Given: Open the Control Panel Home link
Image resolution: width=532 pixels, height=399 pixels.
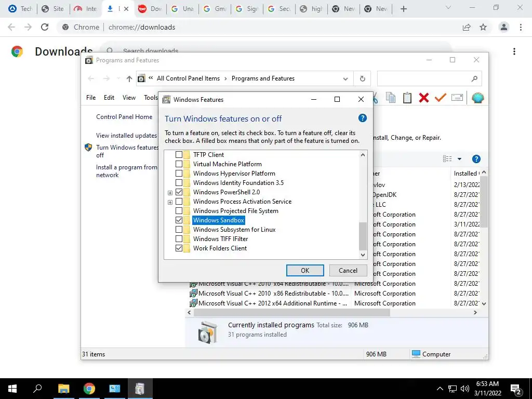Looking at the screenshot, I should 124,117.
